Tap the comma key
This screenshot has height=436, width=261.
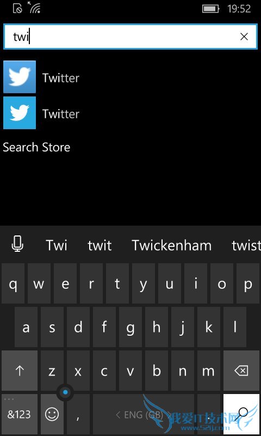point(78,414)
